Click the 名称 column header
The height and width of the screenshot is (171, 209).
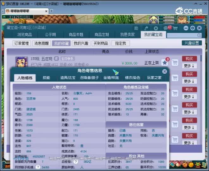click(x=62, y=51)
